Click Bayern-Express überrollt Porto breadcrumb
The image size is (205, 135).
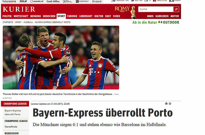(x=53, y=22)
